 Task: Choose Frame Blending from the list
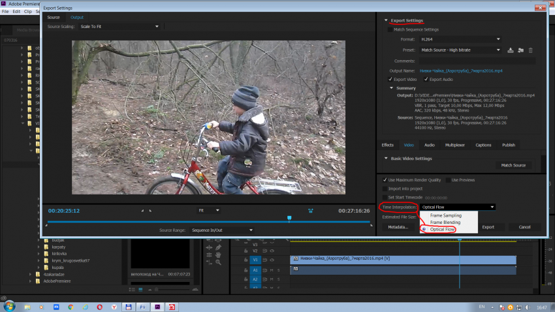point(449,222)
